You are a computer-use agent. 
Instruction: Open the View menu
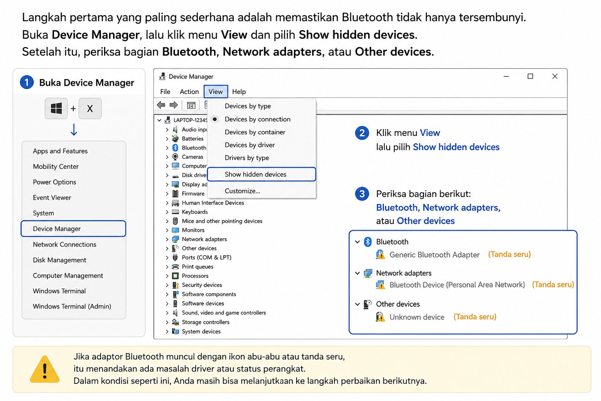point(216,92)
